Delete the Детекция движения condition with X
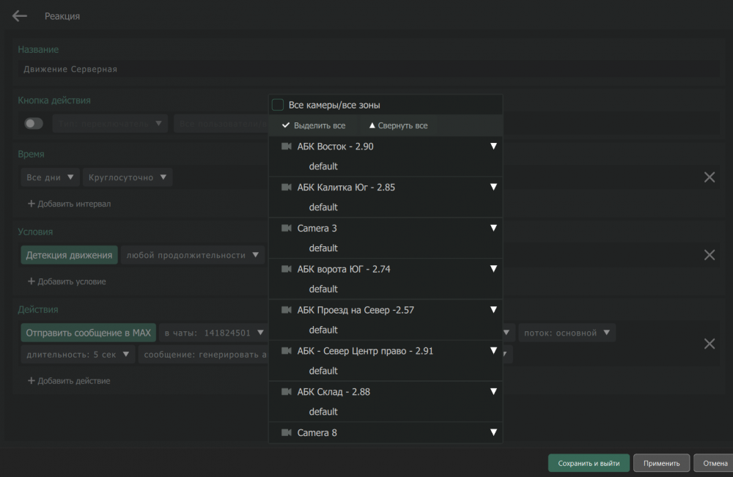This screenshot has height=477, width=733. point(709,254)
